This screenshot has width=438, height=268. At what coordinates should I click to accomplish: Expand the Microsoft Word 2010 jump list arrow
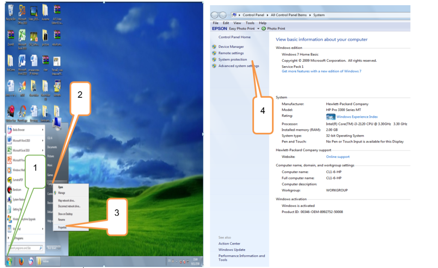(x=42, y=140)
